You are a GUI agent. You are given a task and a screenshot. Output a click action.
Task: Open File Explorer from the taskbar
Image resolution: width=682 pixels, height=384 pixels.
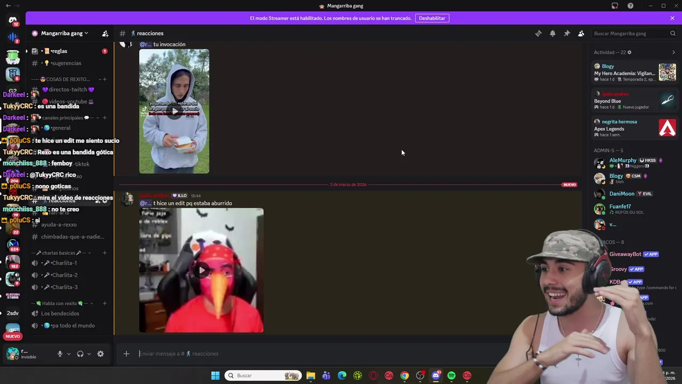point(311,375)
